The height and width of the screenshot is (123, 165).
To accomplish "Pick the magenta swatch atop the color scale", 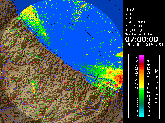I will [x=142, y=57].
